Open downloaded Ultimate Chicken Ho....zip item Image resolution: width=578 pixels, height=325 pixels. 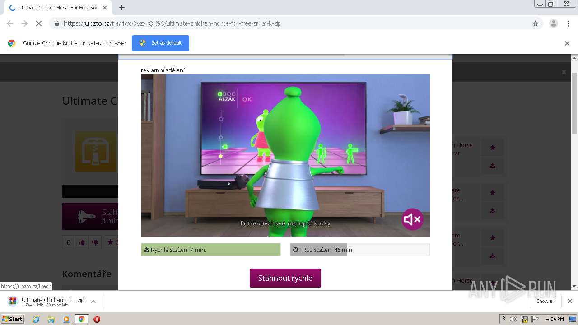tap(47, 302)
